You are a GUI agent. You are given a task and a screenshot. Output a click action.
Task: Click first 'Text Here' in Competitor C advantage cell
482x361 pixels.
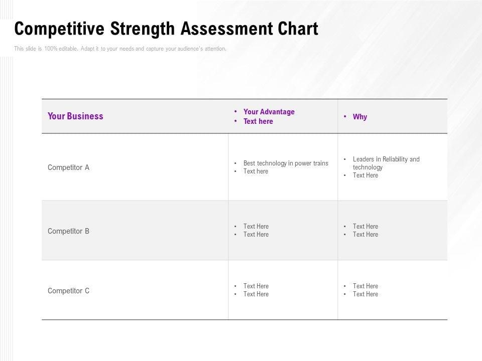[x=256, y=286]
